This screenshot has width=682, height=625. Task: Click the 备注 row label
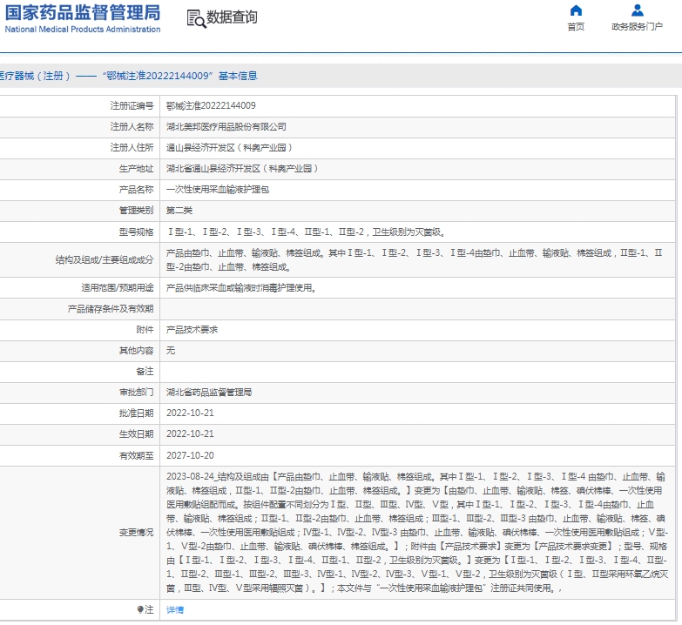145,371
